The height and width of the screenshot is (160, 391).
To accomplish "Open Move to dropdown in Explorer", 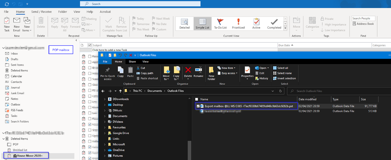I will (166, 73).
